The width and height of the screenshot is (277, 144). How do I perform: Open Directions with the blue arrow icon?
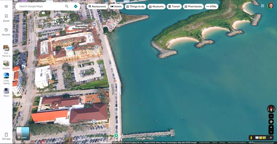76,6
